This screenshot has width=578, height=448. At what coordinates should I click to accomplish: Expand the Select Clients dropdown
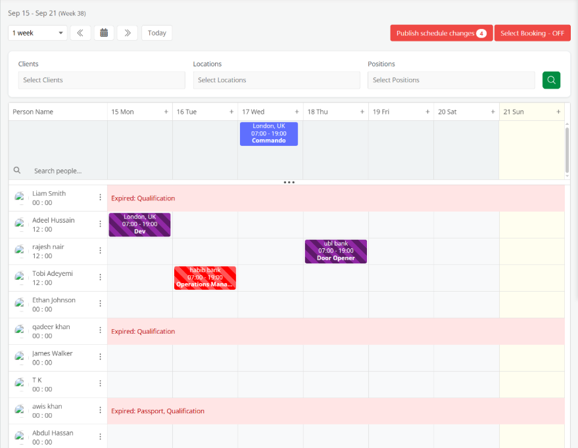101,80
